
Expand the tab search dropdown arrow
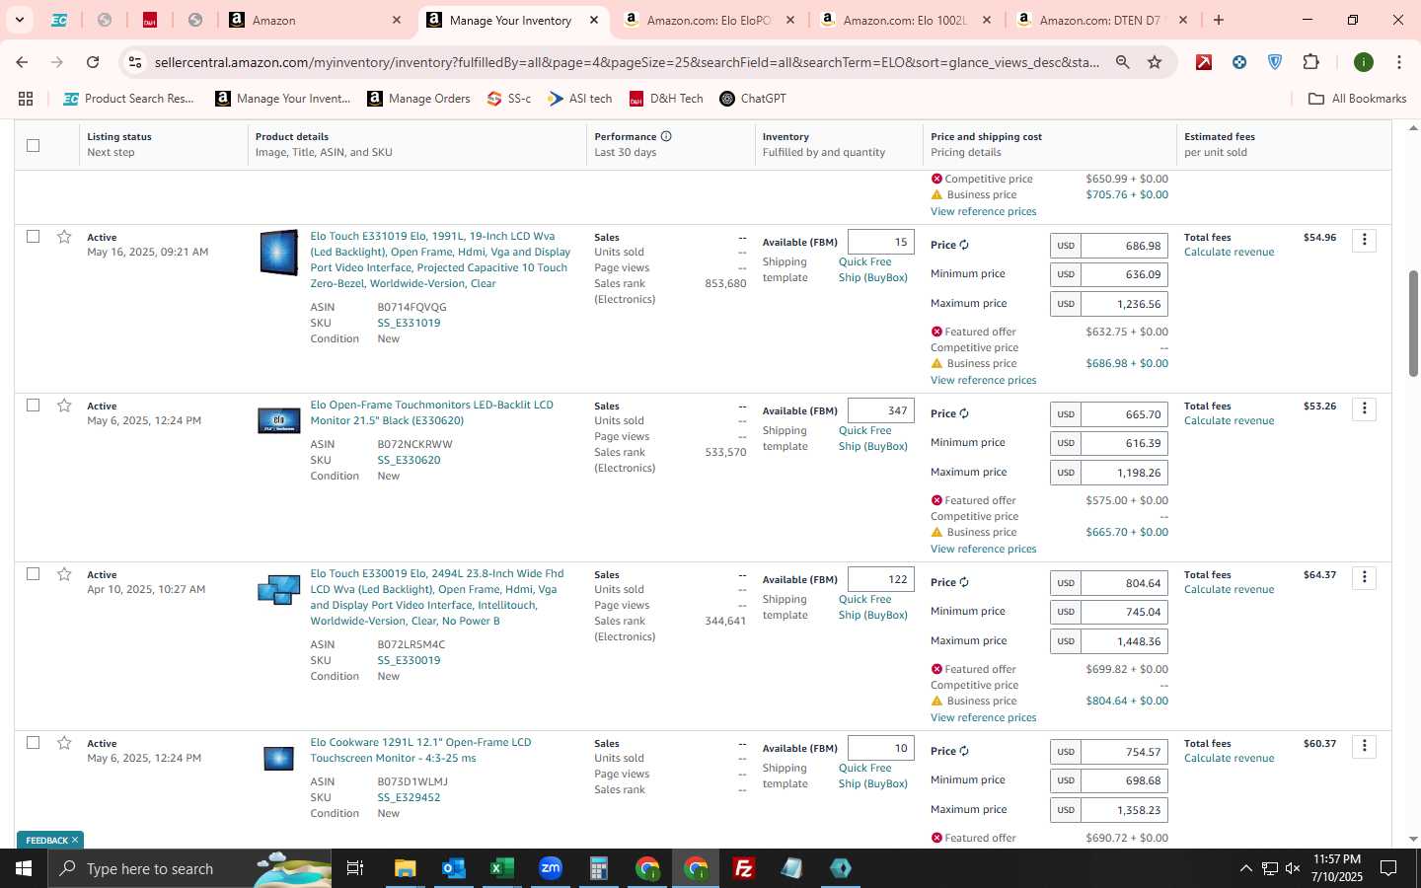(19, 20)
